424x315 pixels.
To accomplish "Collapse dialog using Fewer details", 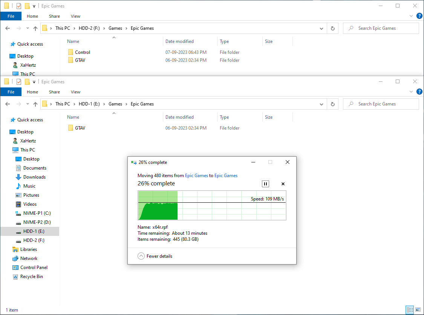I will pos(155,256).
